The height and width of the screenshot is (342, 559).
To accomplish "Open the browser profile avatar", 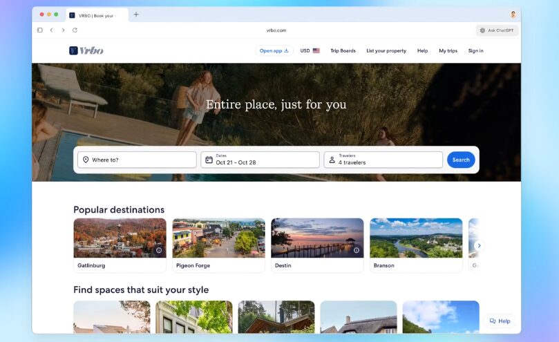I will 513,15.
